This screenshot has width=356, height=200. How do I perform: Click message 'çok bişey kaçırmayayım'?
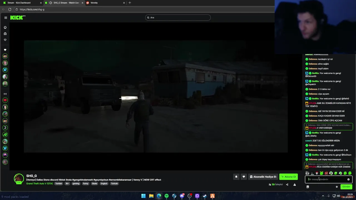(x=330, y=160)
